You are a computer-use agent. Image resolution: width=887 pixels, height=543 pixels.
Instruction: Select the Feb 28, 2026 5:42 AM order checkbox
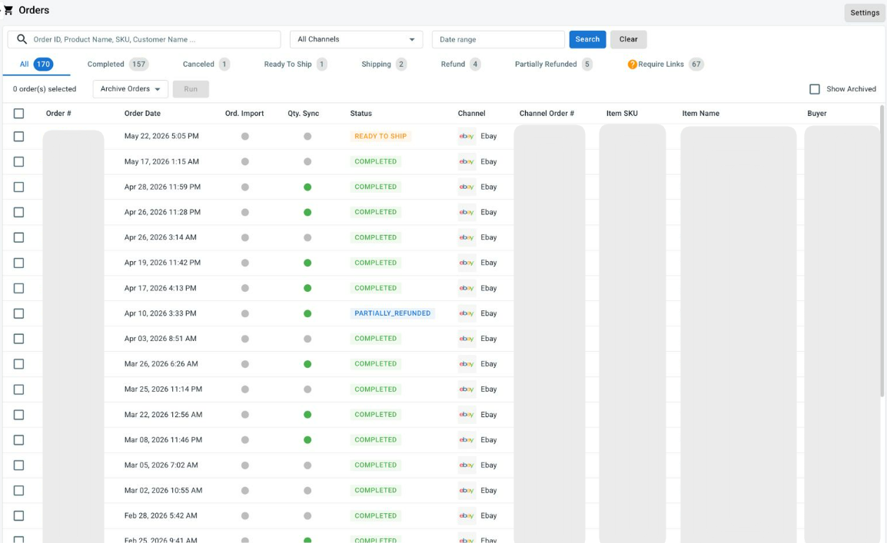(18, 516)
